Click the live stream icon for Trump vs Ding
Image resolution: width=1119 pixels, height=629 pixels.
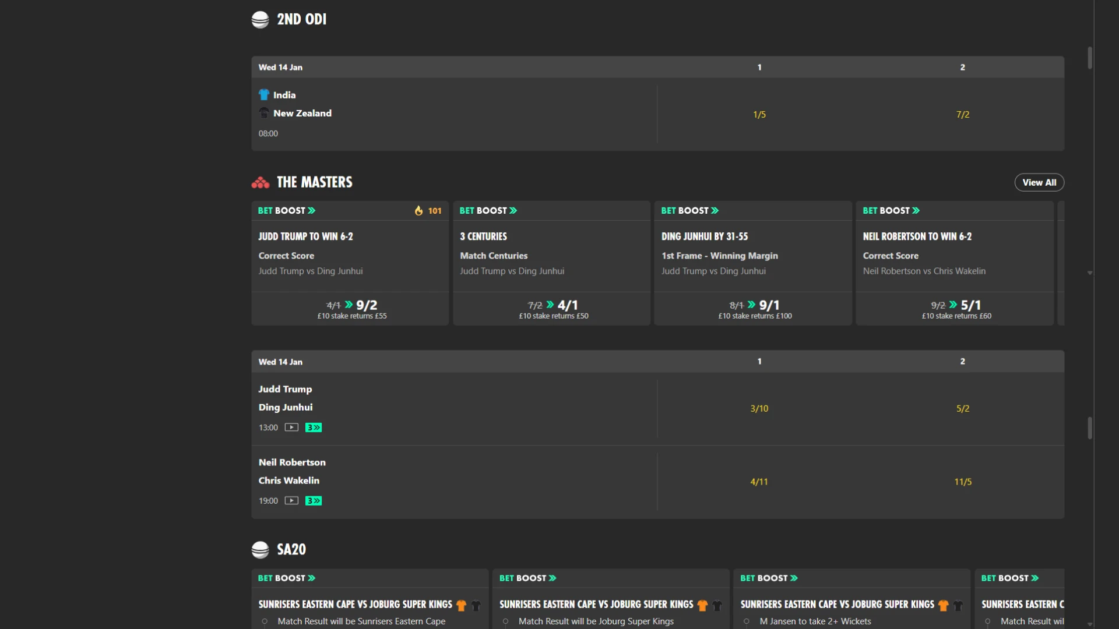pyautogui.click(x=291, y=427)
